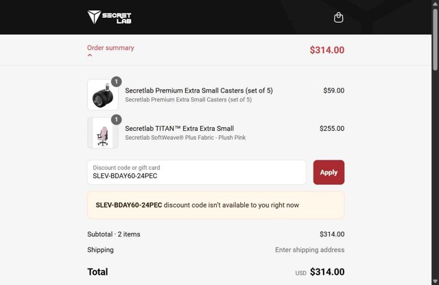Click the bold Total amount $314.00
Screen dimensions: 439x285
pyautogui.click(x=327, y=272)
